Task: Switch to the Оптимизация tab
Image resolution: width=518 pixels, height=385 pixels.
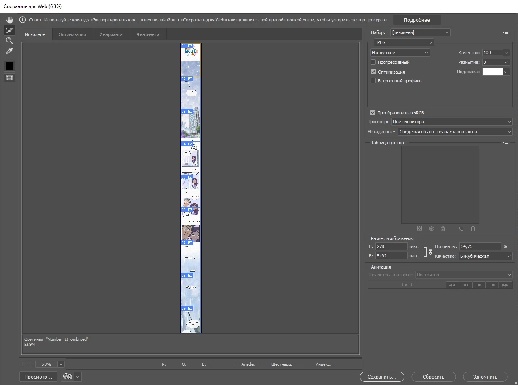Action: pos(72,34)
